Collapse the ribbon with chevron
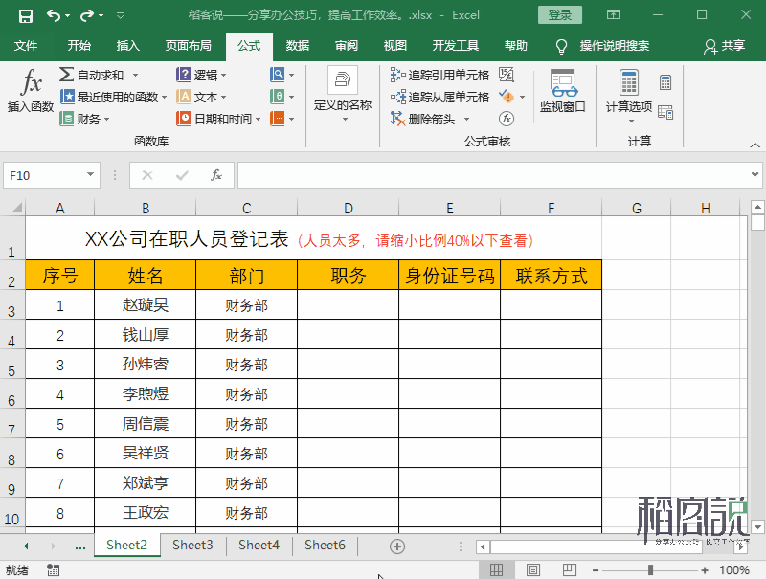The height and width of the screenshot is (579, 766). [755, 145]
